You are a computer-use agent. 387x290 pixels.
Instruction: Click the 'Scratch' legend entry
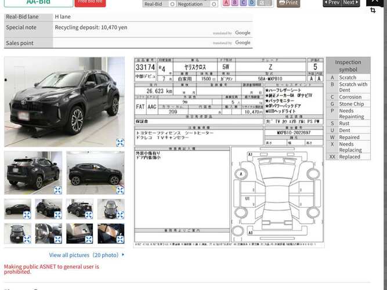(348, 78)
